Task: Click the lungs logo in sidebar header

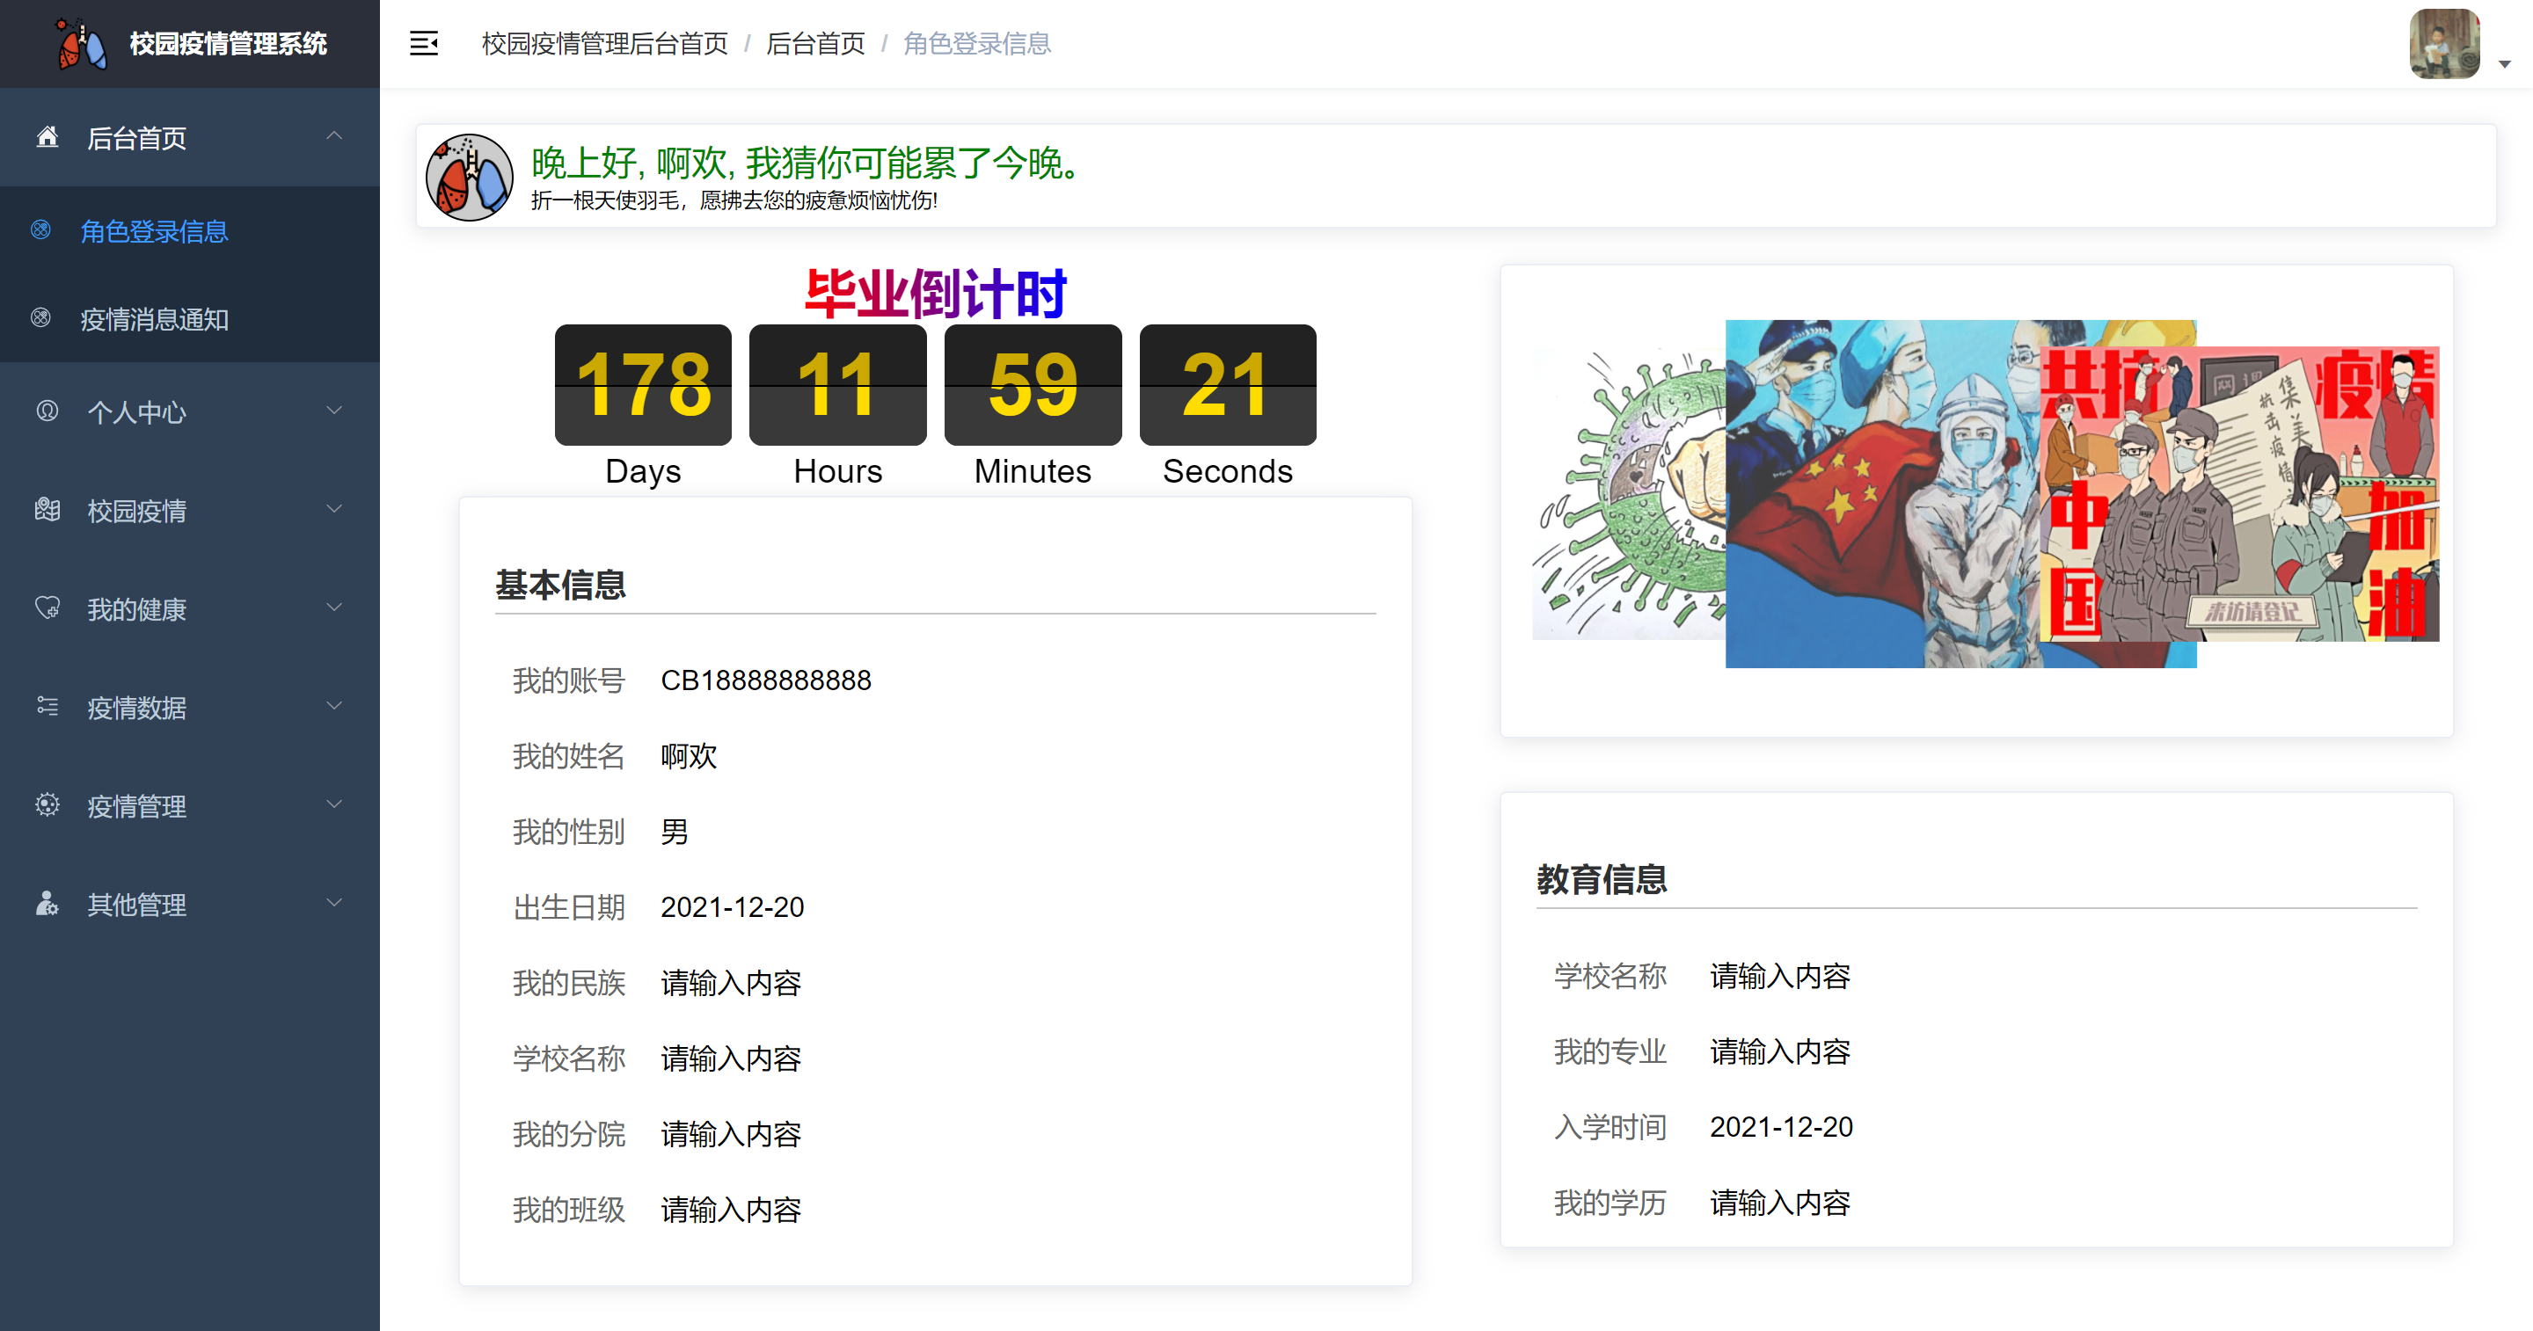Action: (x=81, y=44)
